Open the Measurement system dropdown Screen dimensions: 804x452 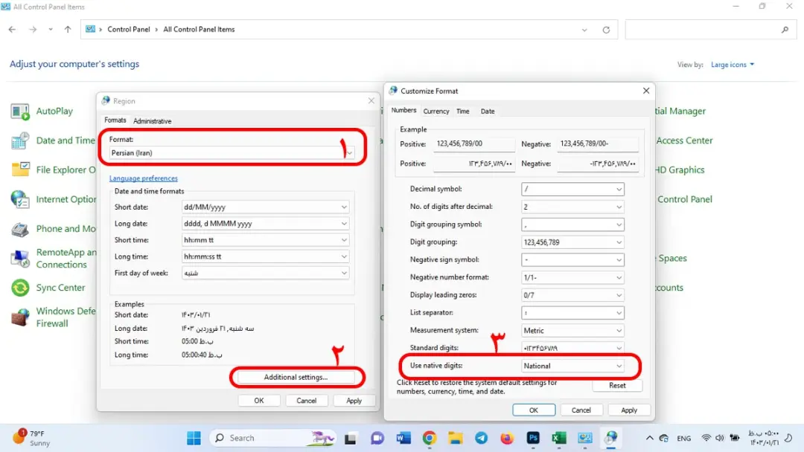pyautogui.click(x=572, y=330)
